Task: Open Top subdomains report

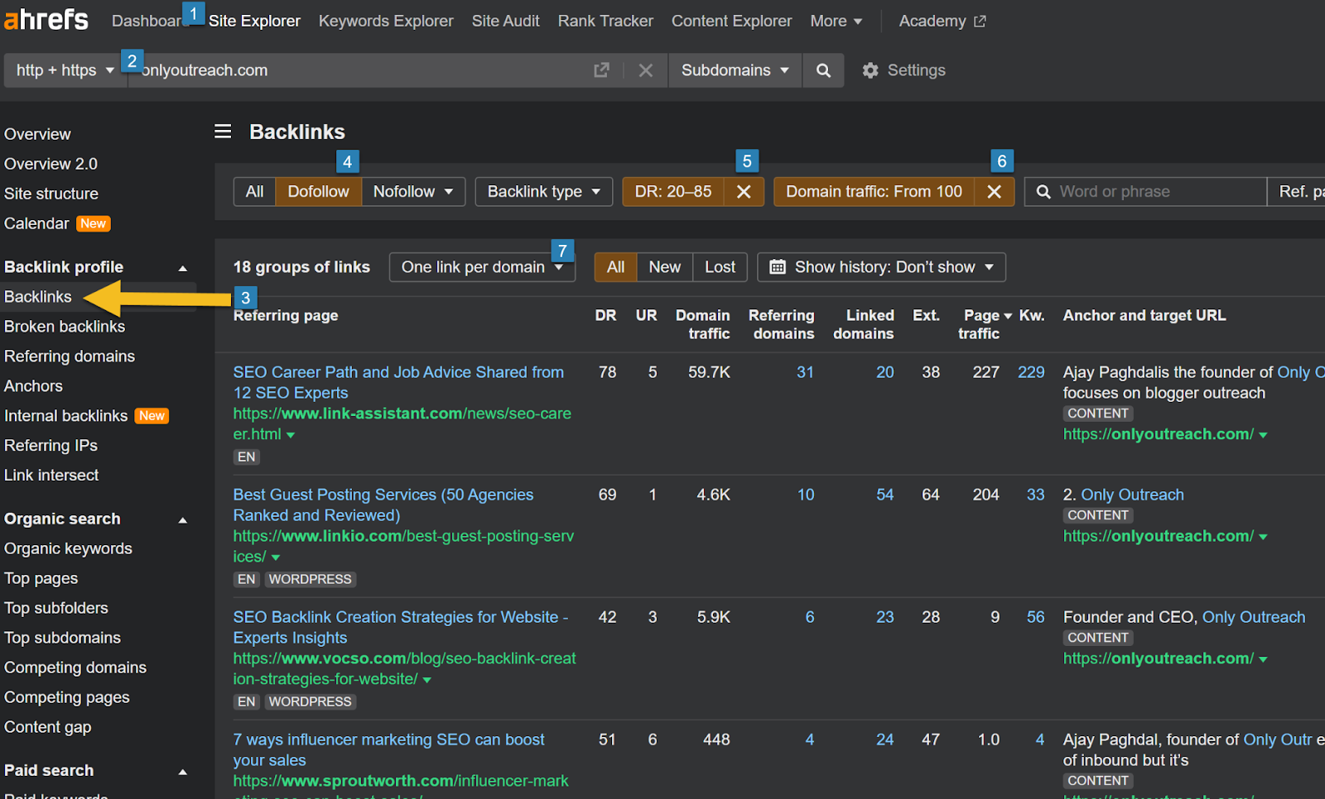Action: coord(62,639)
